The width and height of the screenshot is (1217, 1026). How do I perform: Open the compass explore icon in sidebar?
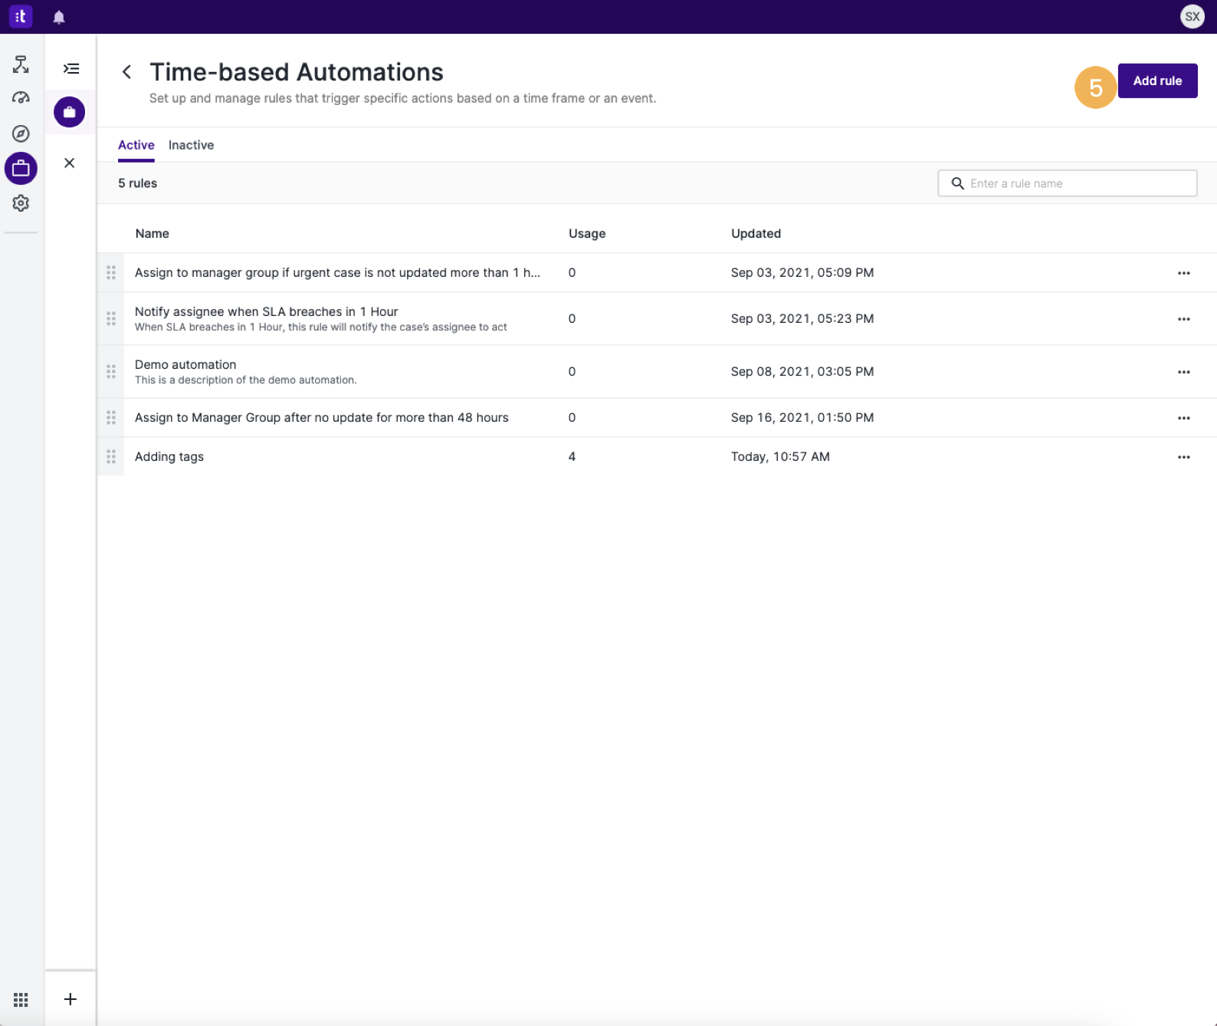pyautogui.click(x=21, y=133)
